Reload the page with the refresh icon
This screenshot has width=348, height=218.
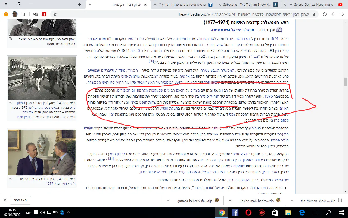(324, 14)
